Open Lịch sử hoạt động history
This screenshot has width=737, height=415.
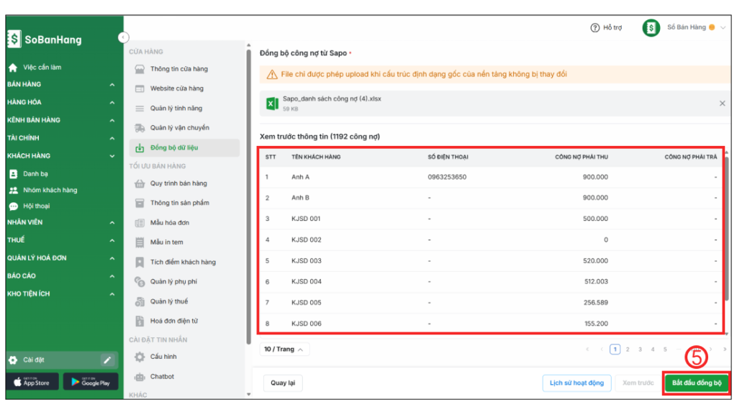pos(577,383)
